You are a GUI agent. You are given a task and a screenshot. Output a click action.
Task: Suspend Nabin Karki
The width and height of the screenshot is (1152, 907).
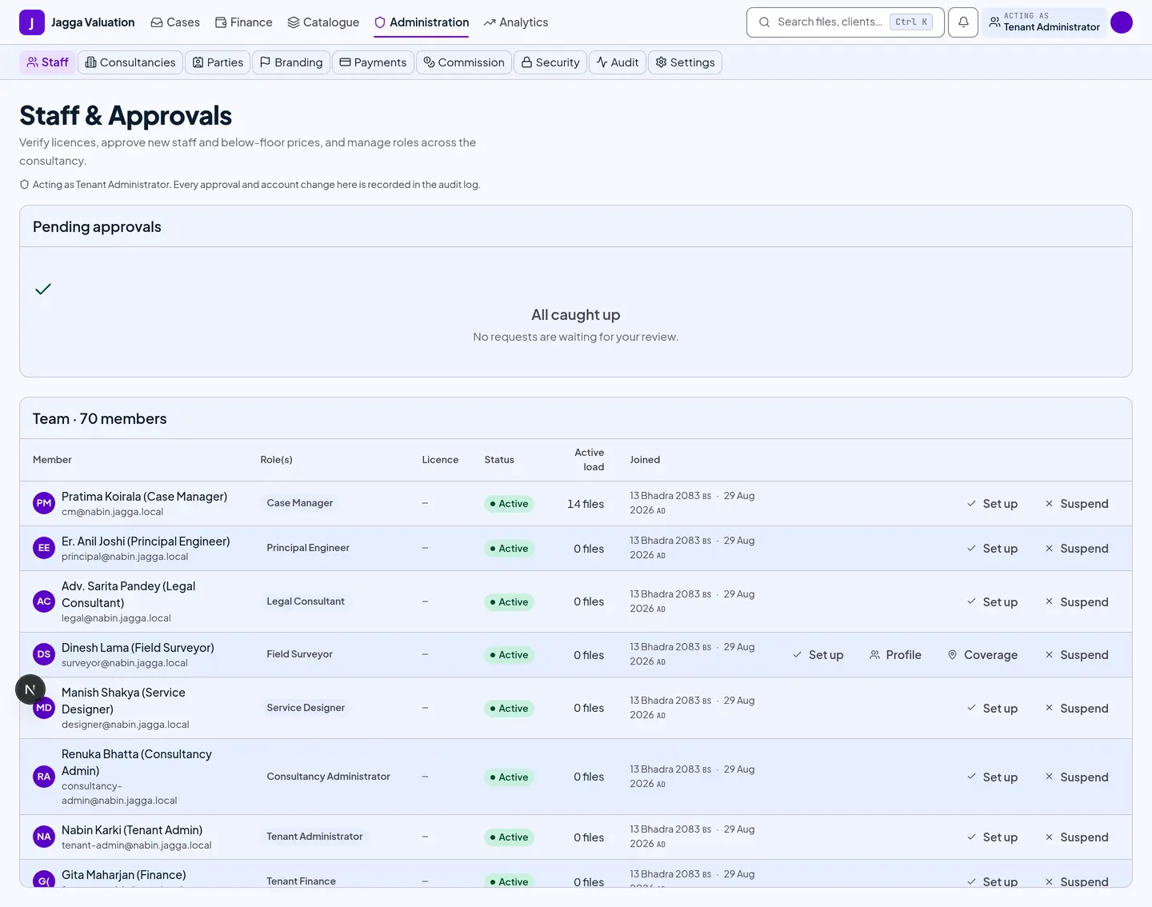coord(1077,837)
